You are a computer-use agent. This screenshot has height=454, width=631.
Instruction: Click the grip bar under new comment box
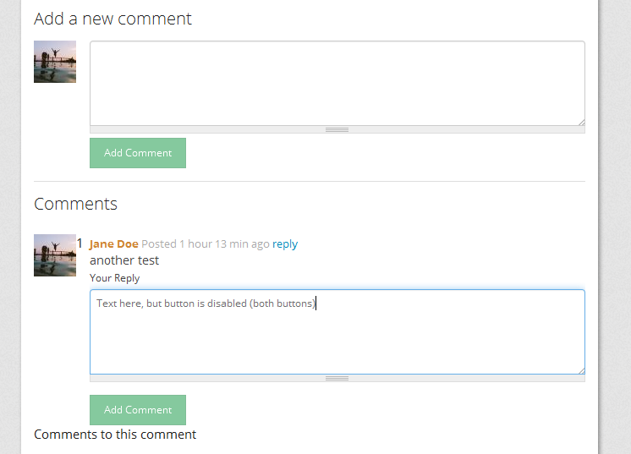337,129
